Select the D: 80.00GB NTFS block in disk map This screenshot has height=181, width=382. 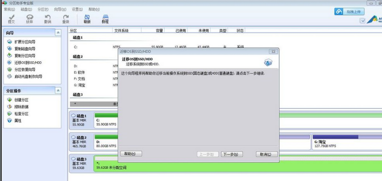[106, 141]
